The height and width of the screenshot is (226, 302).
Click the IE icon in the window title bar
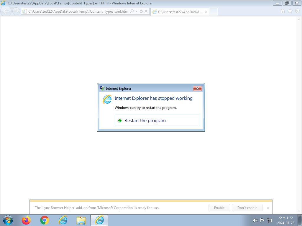click(x=3, y=3)
